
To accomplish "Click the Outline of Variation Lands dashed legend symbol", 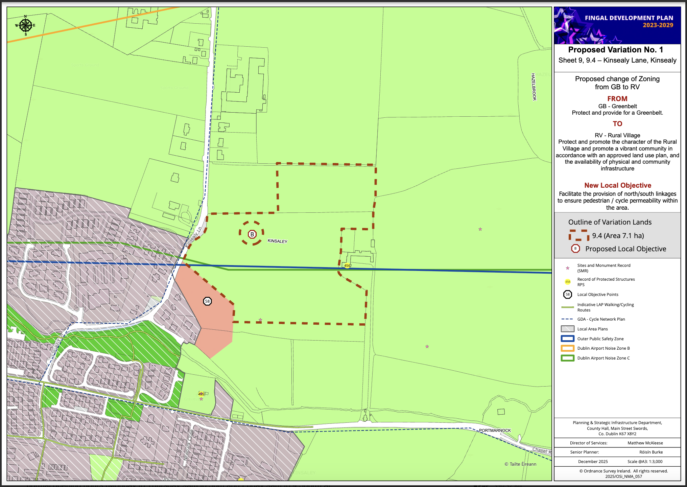I will click(578, 235).
